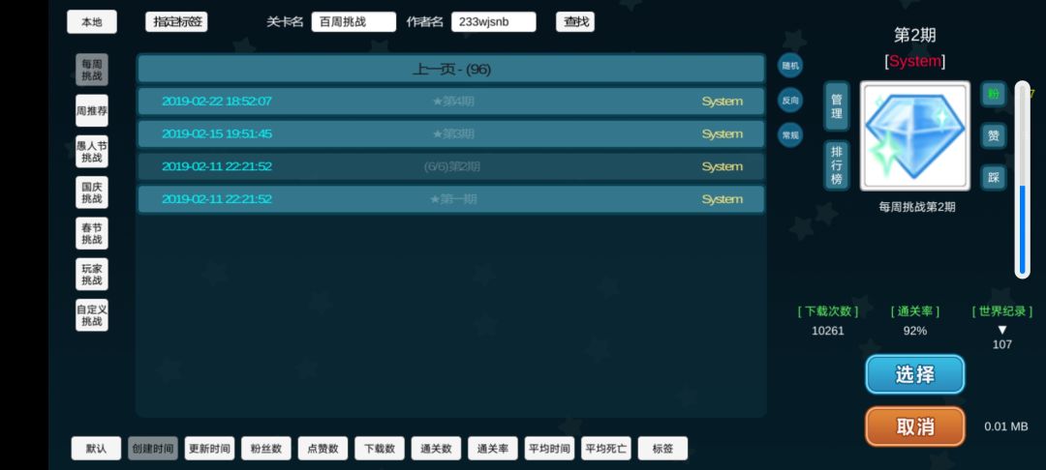Click the 踩 dislike button
The height and width of the screenshot is (470, 1046).
click(994, 178)
